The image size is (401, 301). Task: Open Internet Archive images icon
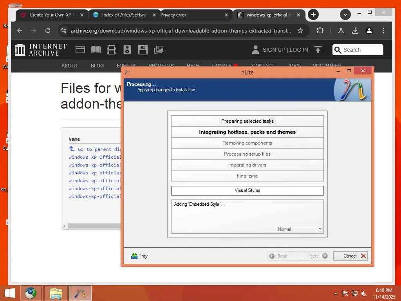(x=159, y=50)
